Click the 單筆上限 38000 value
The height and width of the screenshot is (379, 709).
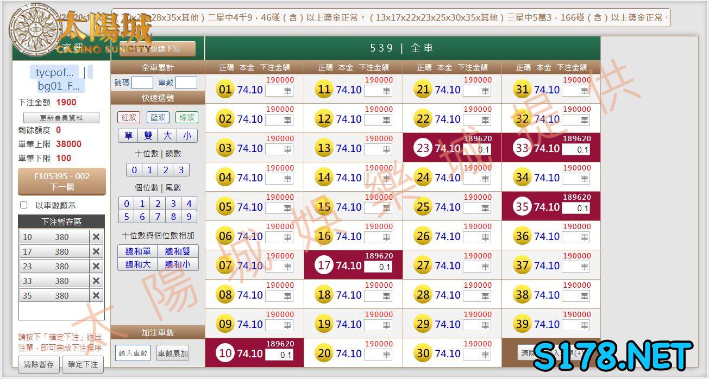pos(68,144)
